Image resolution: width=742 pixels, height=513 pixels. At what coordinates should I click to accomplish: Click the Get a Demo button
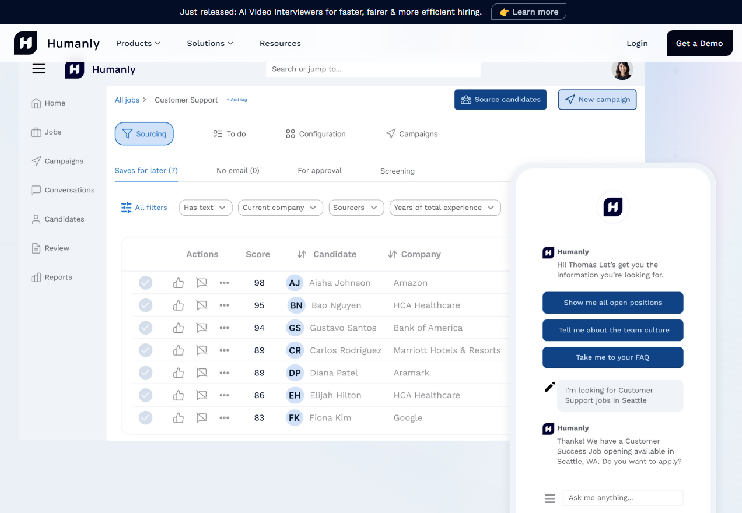pyautogui.click(x=699, y=43)
